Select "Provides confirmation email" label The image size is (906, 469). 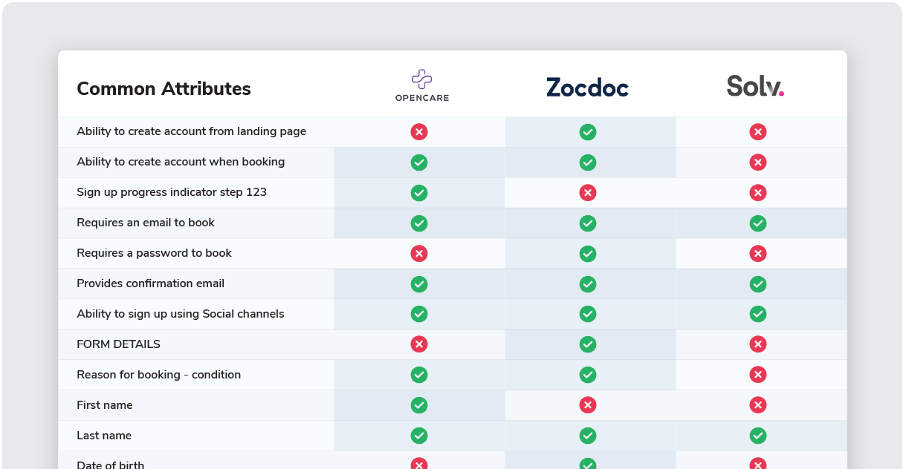pyautogui.click(x=150, y=283)
